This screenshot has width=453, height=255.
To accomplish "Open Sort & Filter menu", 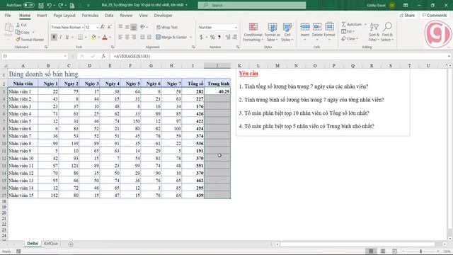I will [374, 32].
